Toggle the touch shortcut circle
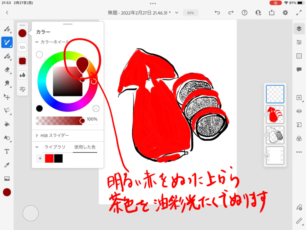 [30, 213]
